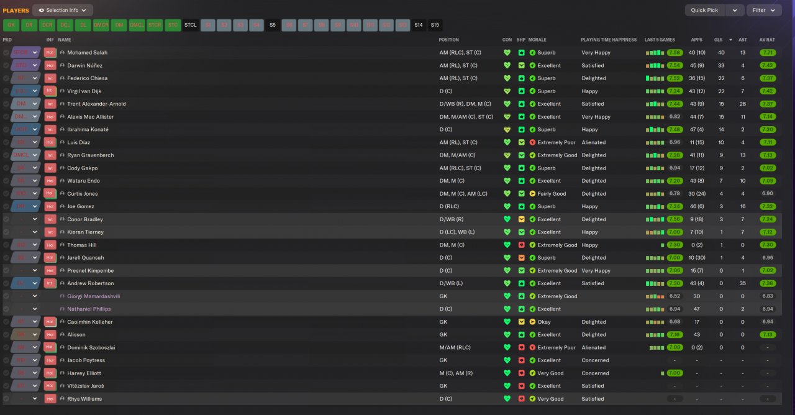The height and width of the screenshot is (415, 795).
Task: Click the green morale icon for Alisson
Action: (532, 335)
